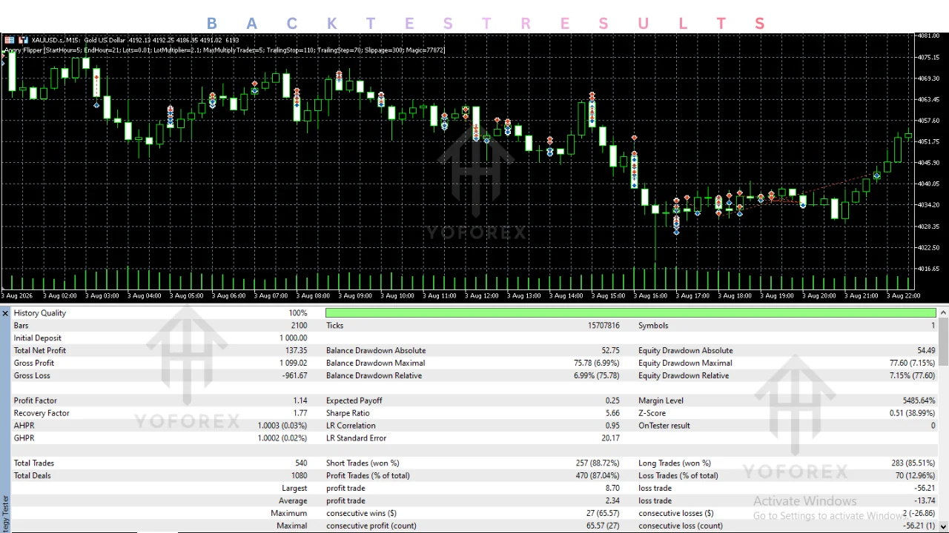The height and width of the screenshot is (533, 949).
Task: Select the Sharpe Ratio label
Action: pos(348,414)
